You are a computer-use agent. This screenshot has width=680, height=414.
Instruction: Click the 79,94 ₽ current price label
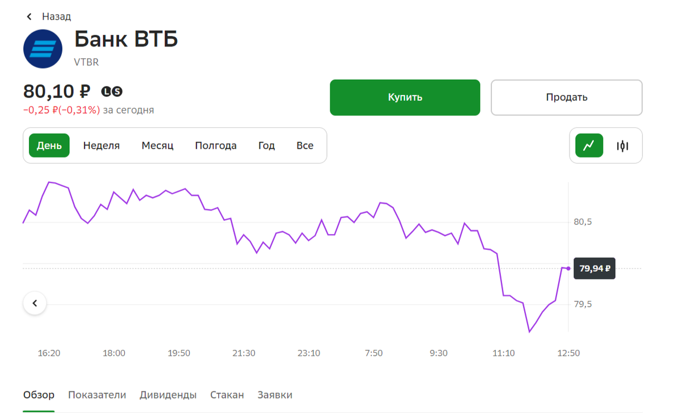click(594, 268)
